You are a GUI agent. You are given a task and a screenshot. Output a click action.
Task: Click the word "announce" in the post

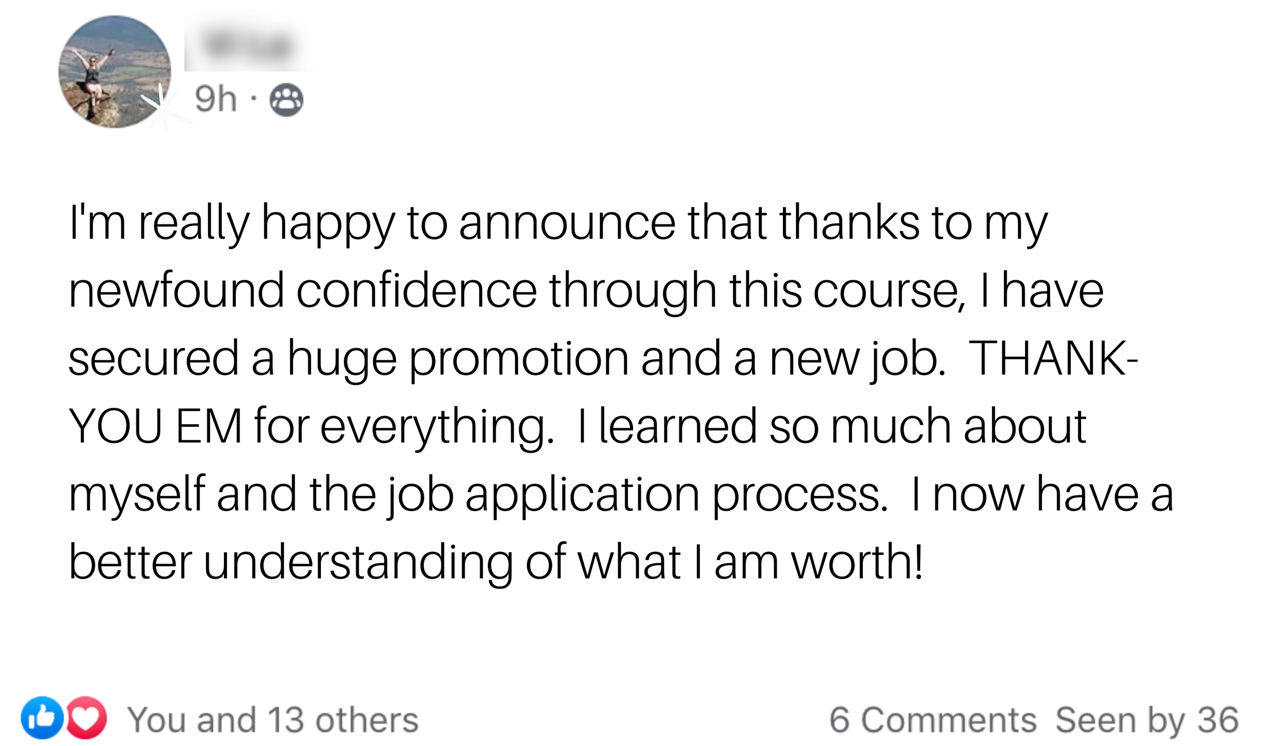[567, 223]
